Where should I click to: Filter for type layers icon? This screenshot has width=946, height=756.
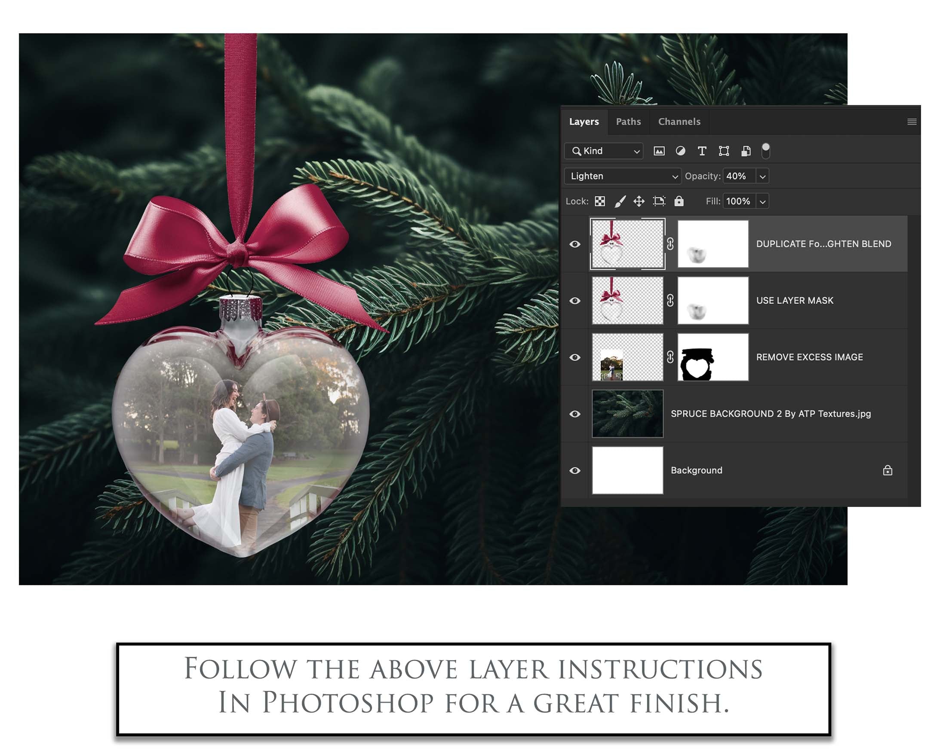702,151
